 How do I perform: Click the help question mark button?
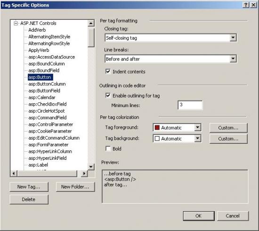[x=246, y=5]
